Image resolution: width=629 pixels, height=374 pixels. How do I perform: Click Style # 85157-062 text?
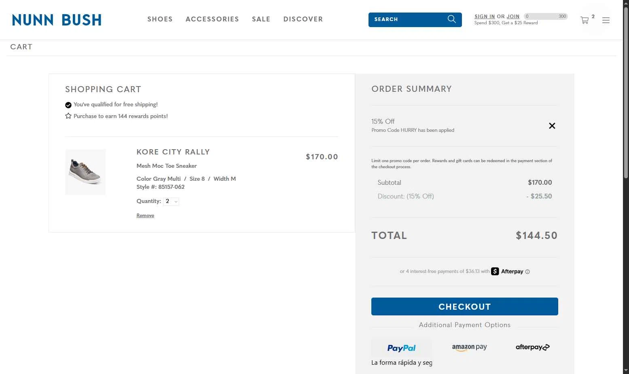point(160,187)
